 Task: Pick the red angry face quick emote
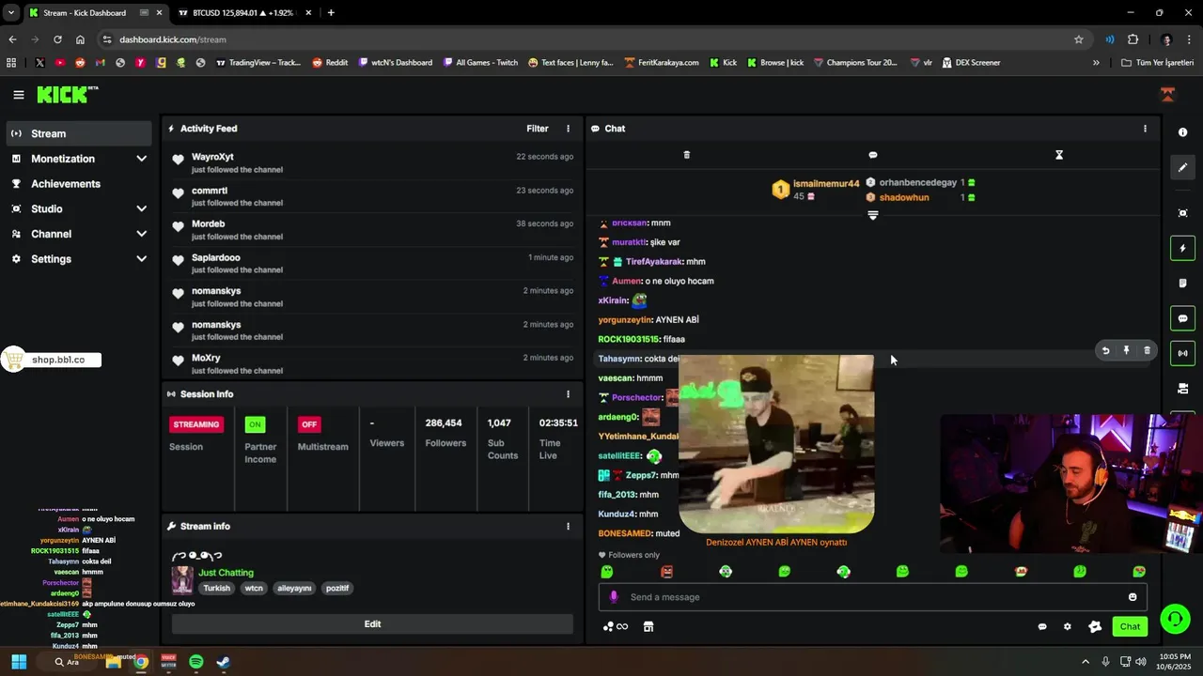pyautogui.click(x=666, y=572)
